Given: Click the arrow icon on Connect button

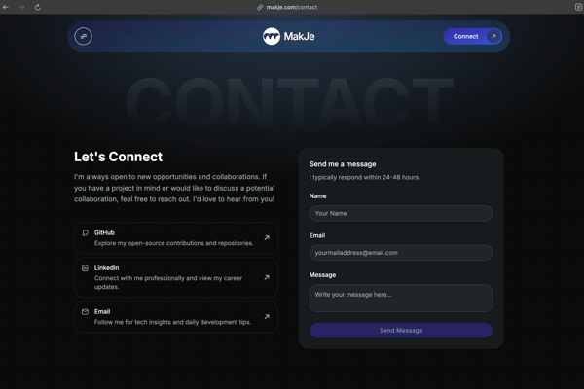Looking at the screenshot, I should (x=493, y=36).
